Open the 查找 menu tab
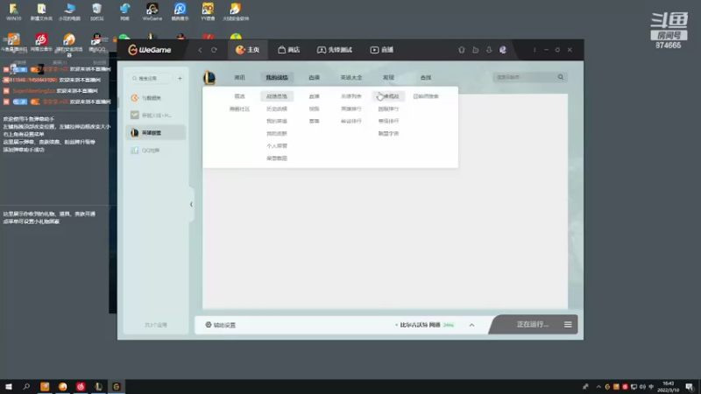Screen dimensions: 701x394 click(x=426, y=77)
